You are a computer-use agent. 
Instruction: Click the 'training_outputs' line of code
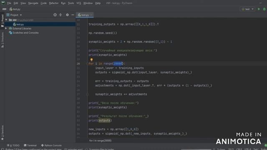pos(123,24)
